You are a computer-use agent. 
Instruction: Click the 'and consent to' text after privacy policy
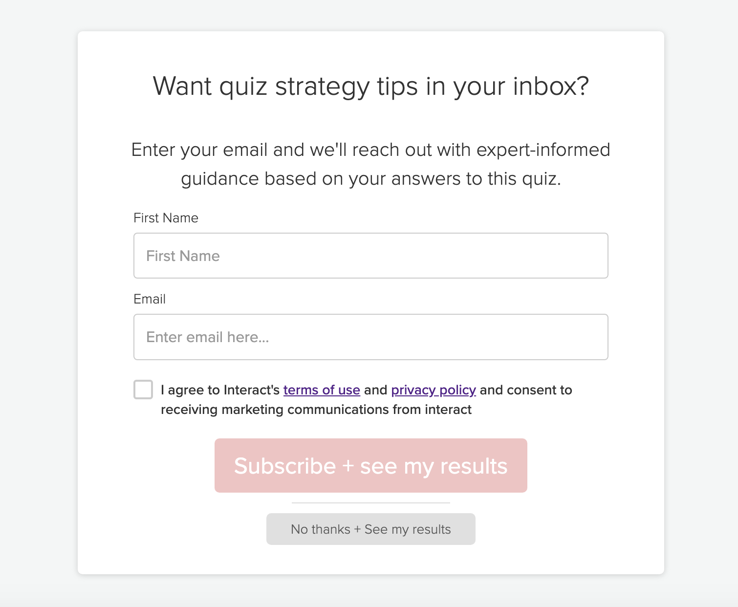526,390
